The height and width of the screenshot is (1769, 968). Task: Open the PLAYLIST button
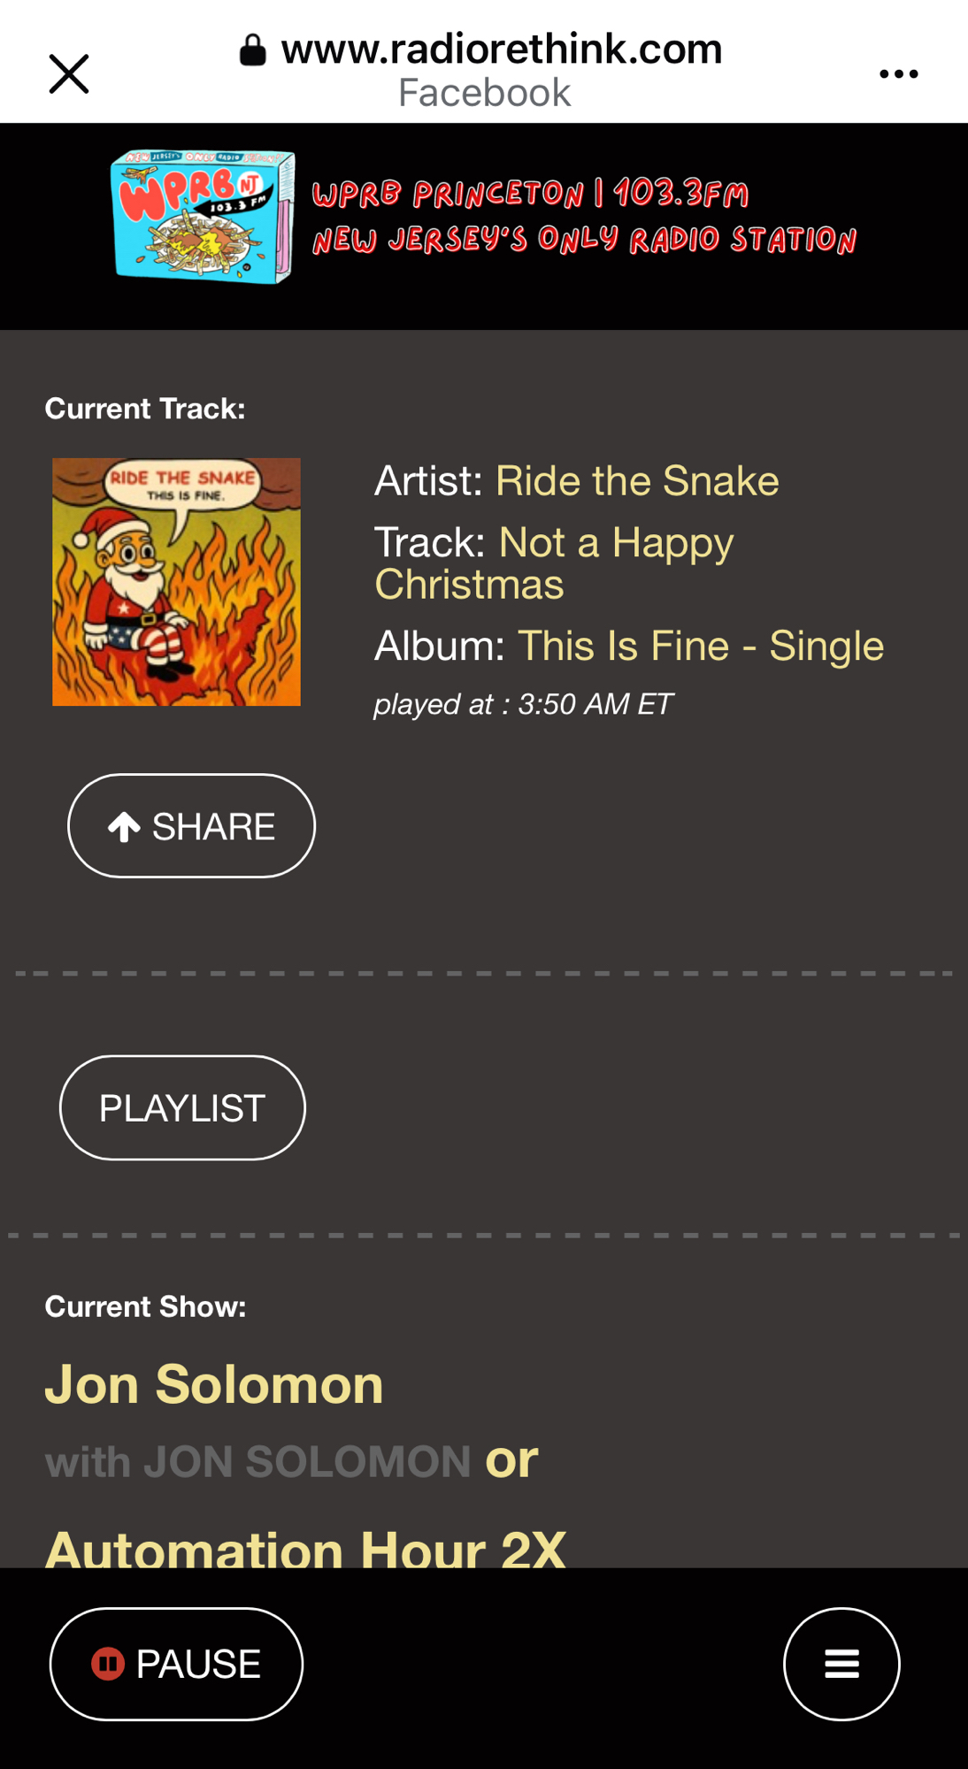[x=182, y=1108]
